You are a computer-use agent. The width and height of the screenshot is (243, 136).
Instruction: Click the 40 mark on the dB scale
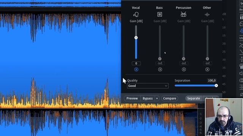224,76
